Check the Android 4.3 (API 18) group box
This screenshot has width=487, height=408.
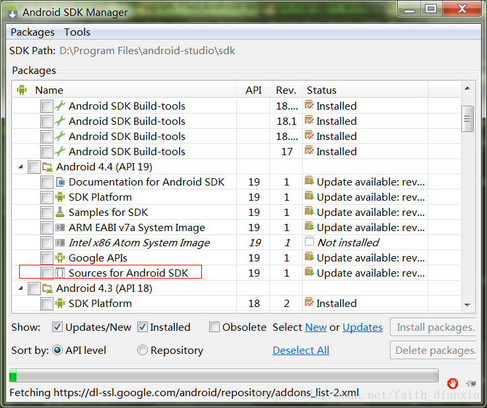coord(34,289)
